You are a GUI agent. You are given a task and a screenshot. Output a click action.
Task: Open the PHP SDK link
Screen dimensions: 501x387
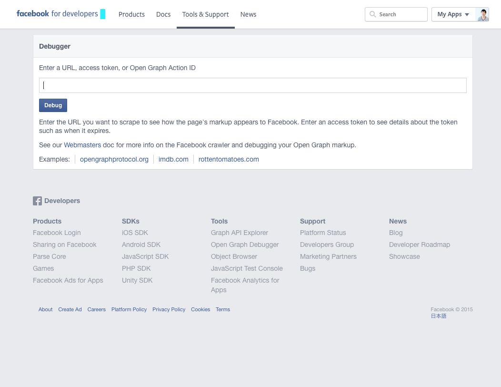click(x=136, y=268)
